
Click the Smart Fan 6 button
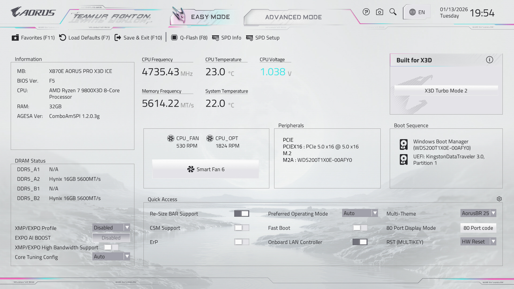[206, 169]
